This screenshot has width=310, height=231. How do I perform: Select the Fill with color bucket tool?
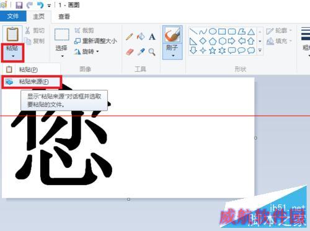tap(141, 37)
